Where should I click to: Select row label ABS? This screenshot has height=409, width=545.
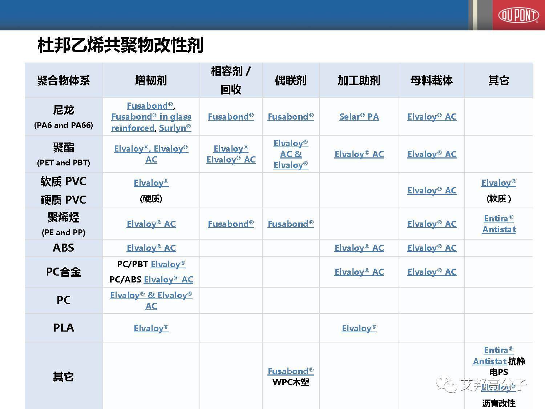click(64, 248)
